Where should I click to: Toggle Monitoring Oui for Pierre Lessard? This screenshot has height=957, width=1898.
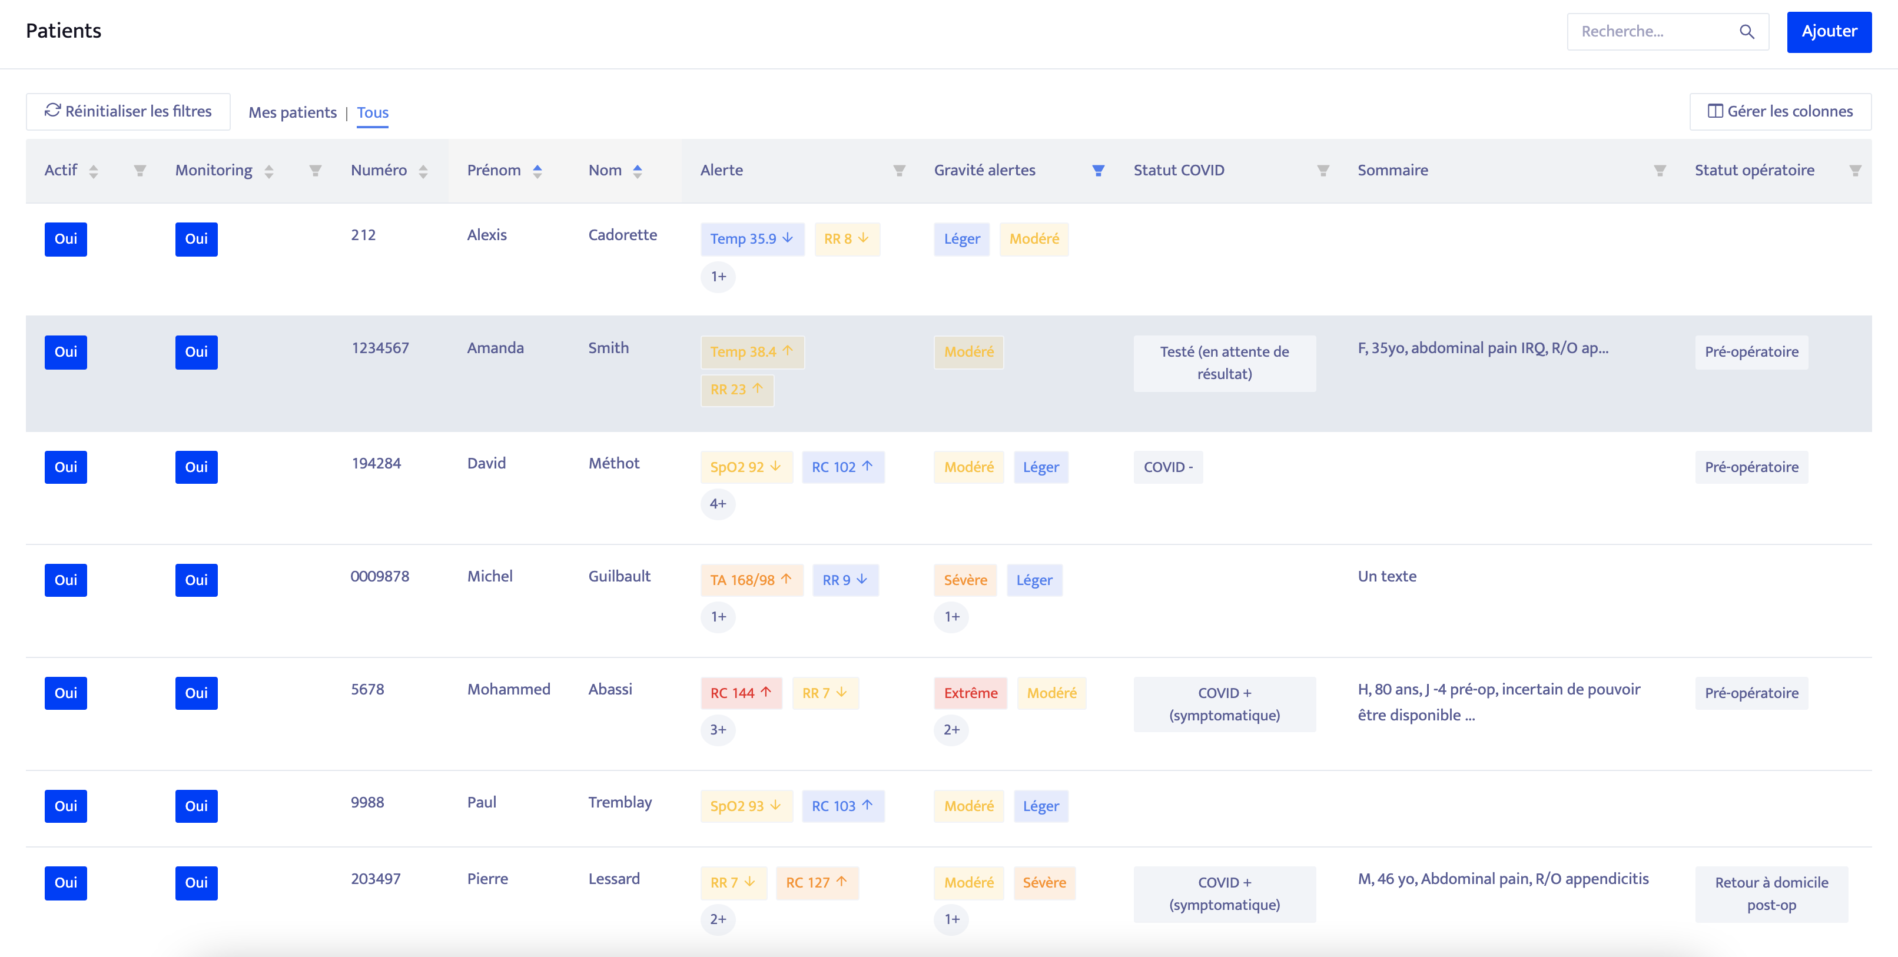[x=196, y=883]
